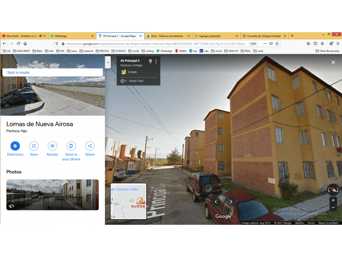Click the Nearby icon button
The height and width of the screenshot is (257, 342).
pyautogui.click(x=52, y=146)
